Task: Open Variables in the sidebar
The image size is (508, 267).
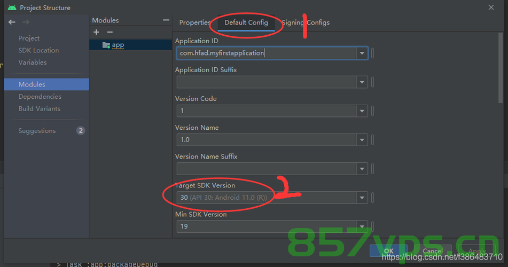Action: tap(33, 62)
